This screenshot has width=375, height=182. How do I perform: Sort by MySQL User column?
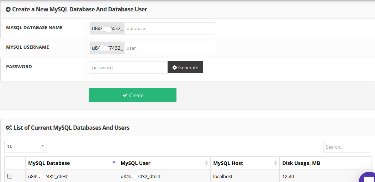(x=164, y=164)
